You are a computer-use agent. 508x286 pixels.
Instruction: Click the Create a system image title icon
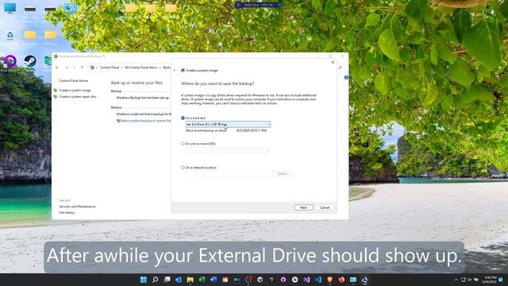183,71
